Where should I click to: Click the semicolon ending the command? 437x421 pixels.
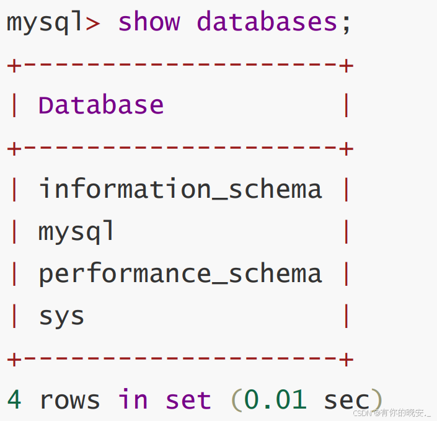click(346, 24)
